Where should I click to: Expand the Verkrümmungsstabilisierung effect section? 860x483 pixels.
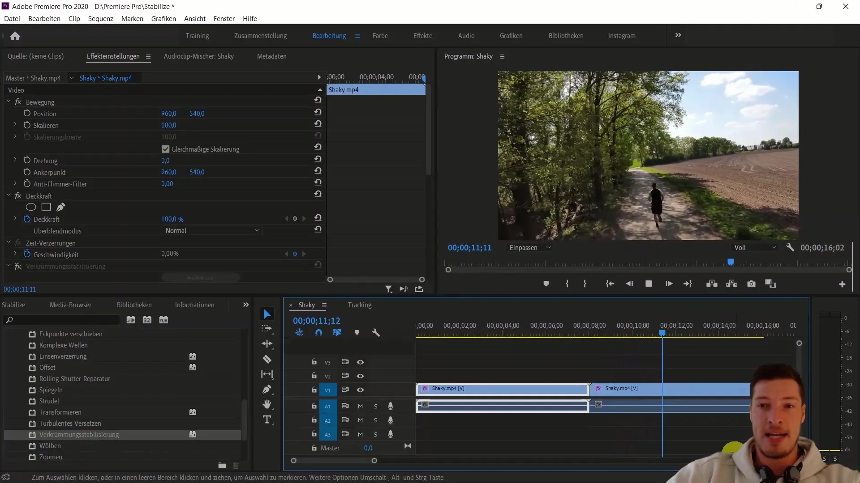tap(9, 267)
